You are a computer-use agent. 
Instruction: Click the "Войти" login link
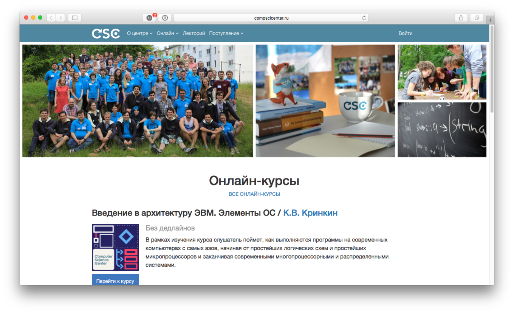coord(405,33)
